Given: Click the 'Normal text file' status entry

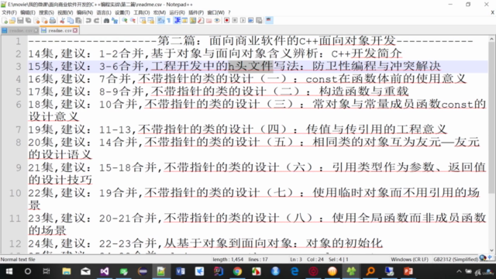Looking at the screenshot, I should [x=18, y=260].
